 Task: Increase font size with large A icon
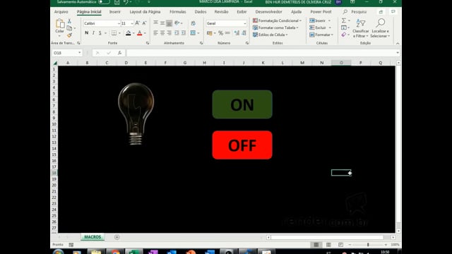138,23
